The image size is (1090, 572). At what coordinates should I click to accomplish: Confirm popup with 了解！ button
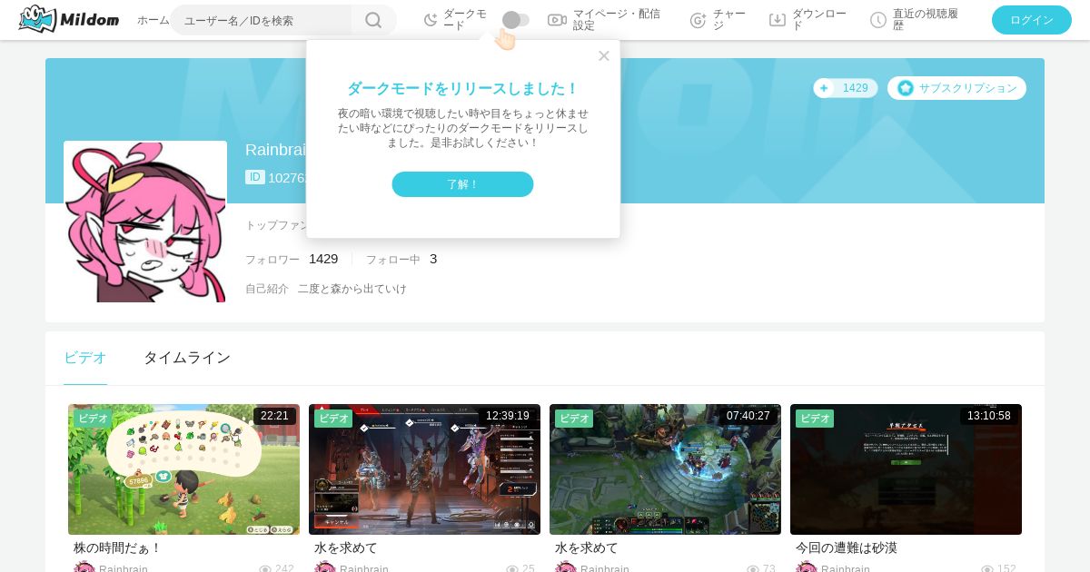click(462, 184)
